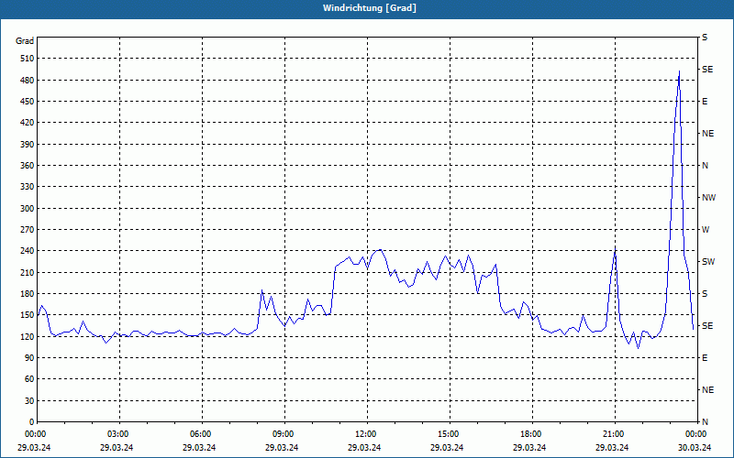This screenshot has height=458, width=734.
Task: Select the 06:00 time label
Action: click(202, 434)
